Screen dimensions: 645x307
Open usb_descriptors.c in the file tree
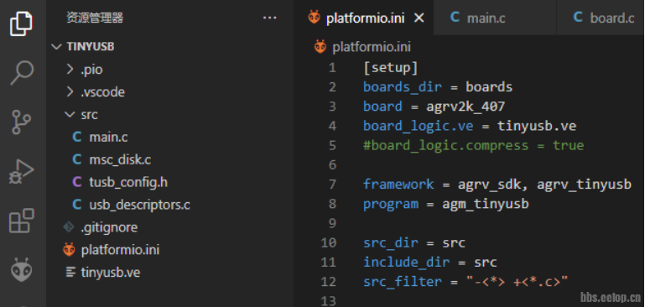(140, 205)
